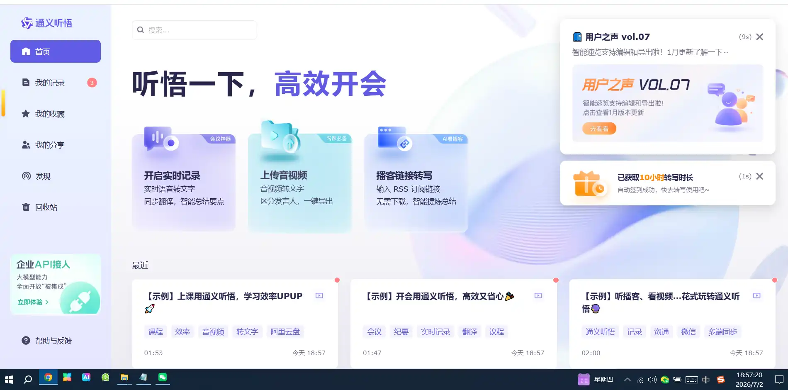Click the 阿里云盘 tag
The image size is (788, 390).
click(x=285, y=331)
